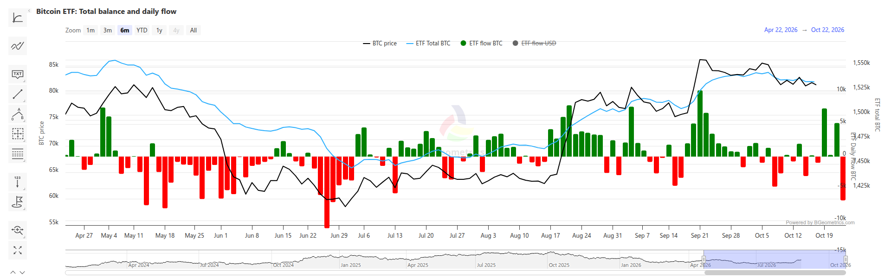Switch zoom to YTD

click(142, 30)
